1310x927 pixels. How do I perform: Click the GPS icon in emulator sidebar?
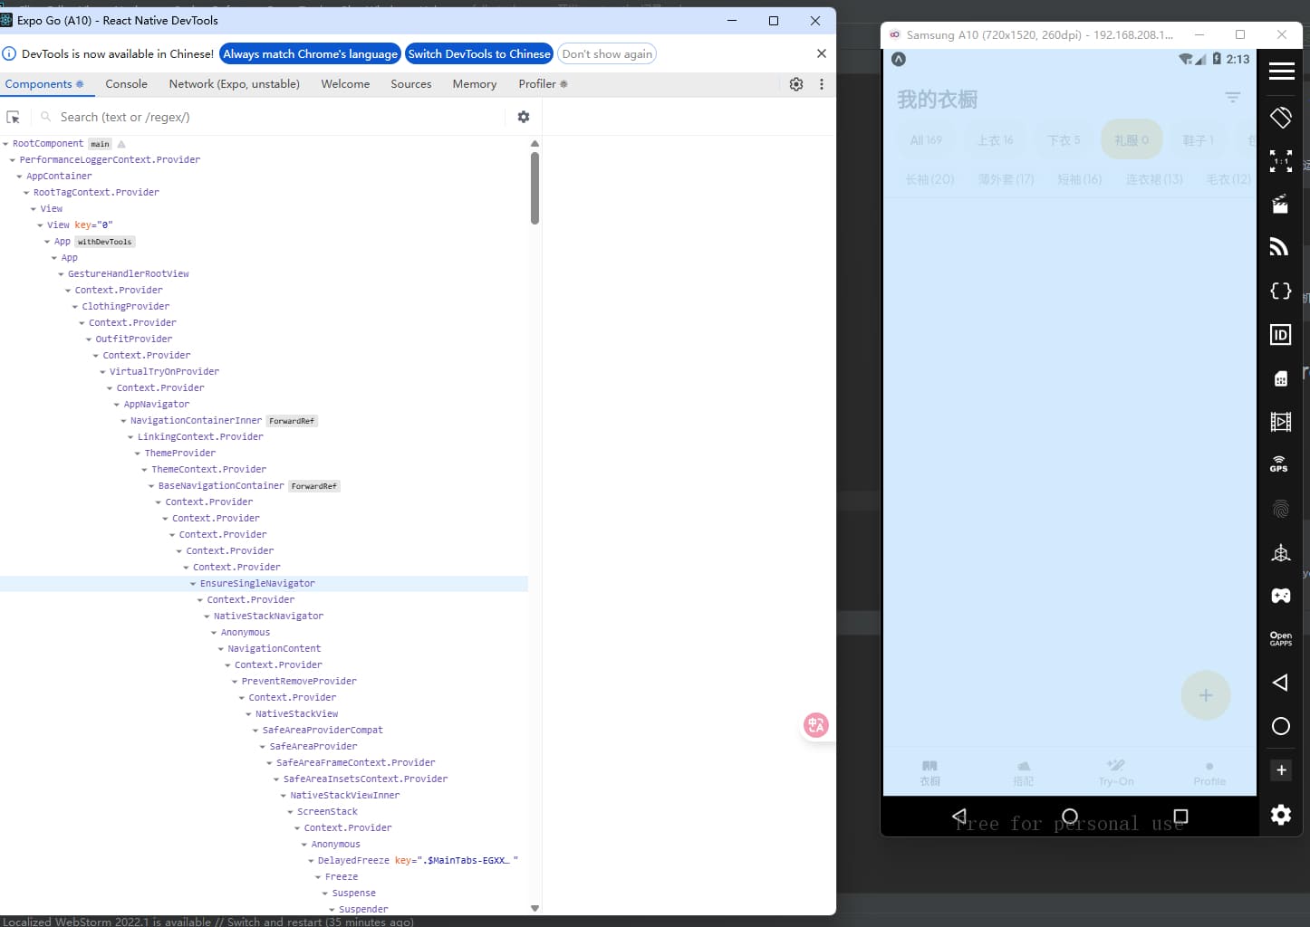pos(1280,464)
